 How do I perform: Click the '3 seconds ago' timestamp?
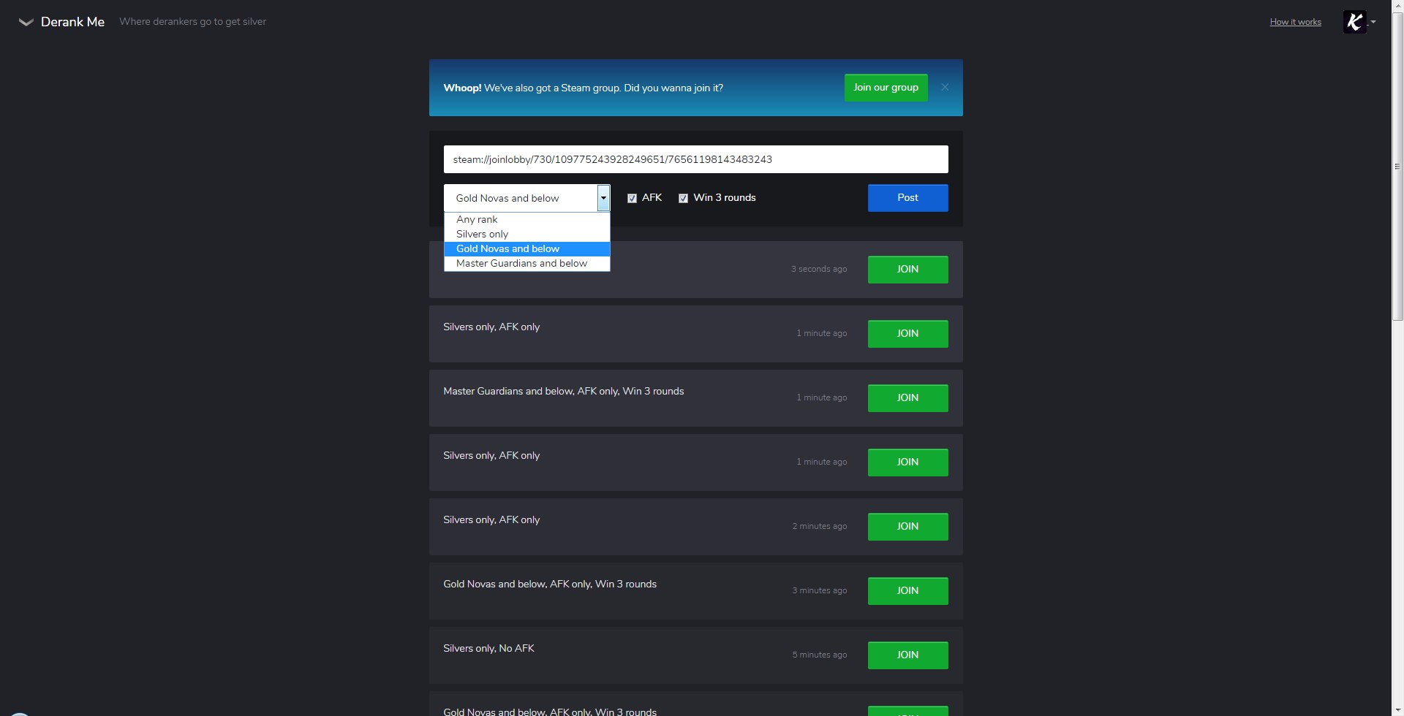point(818,269)
